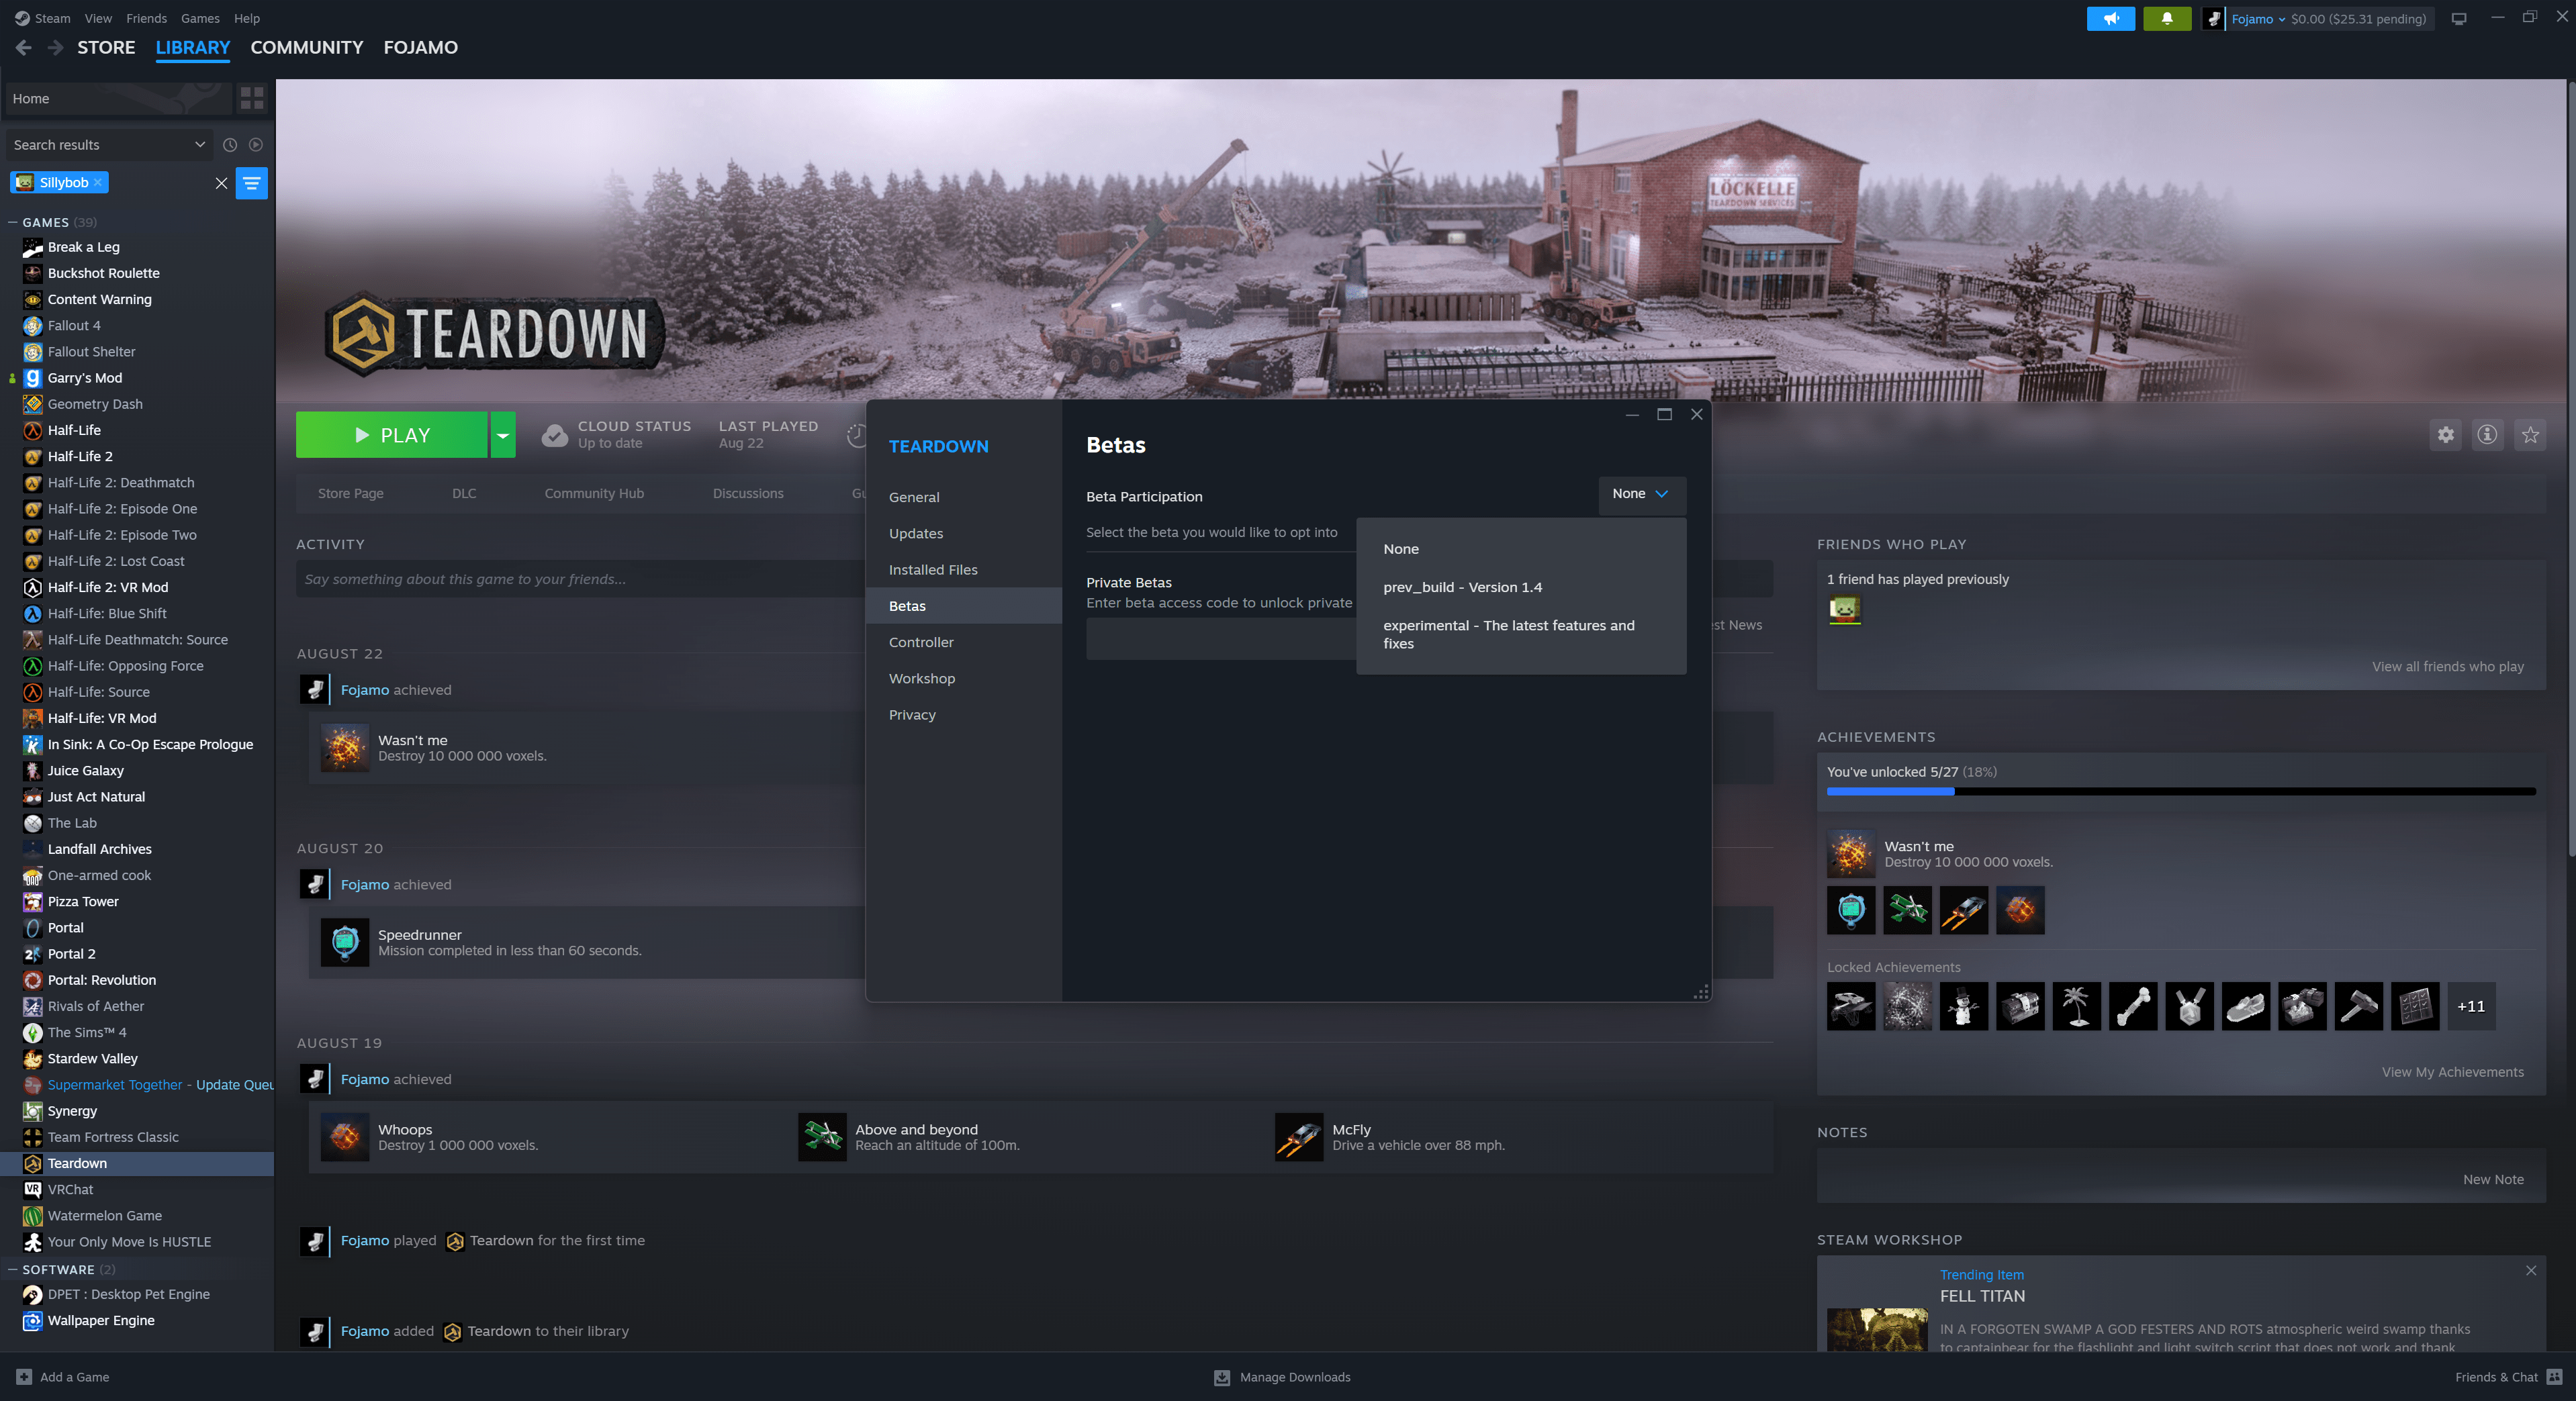Click the palm tree locked achievement icon

[2076, 1006]
